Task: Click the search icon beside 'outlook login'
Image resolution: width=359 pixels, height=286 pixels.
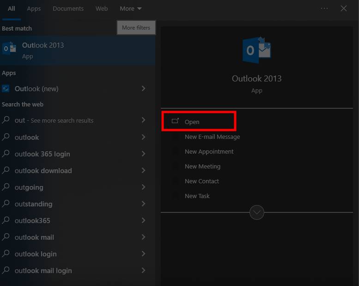Action: pyautogui.click(x=6, y=254)
